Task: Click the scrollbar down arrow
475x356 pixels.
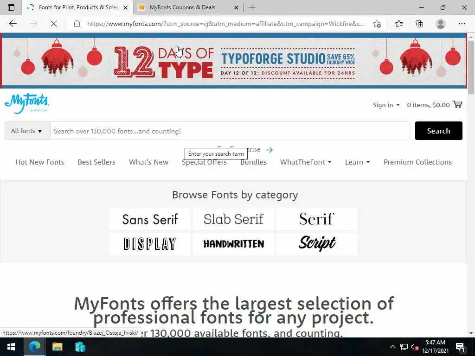Action: click(471, 333)
